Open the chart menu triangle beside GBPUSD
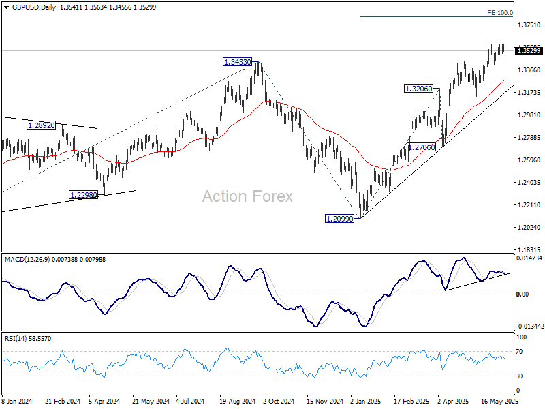545x409 pixels. [x=7, y=7]
